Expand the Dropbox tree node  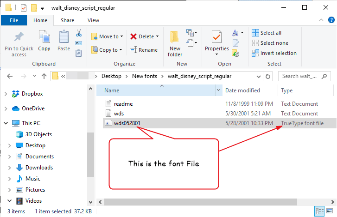(x=6, y=94)
